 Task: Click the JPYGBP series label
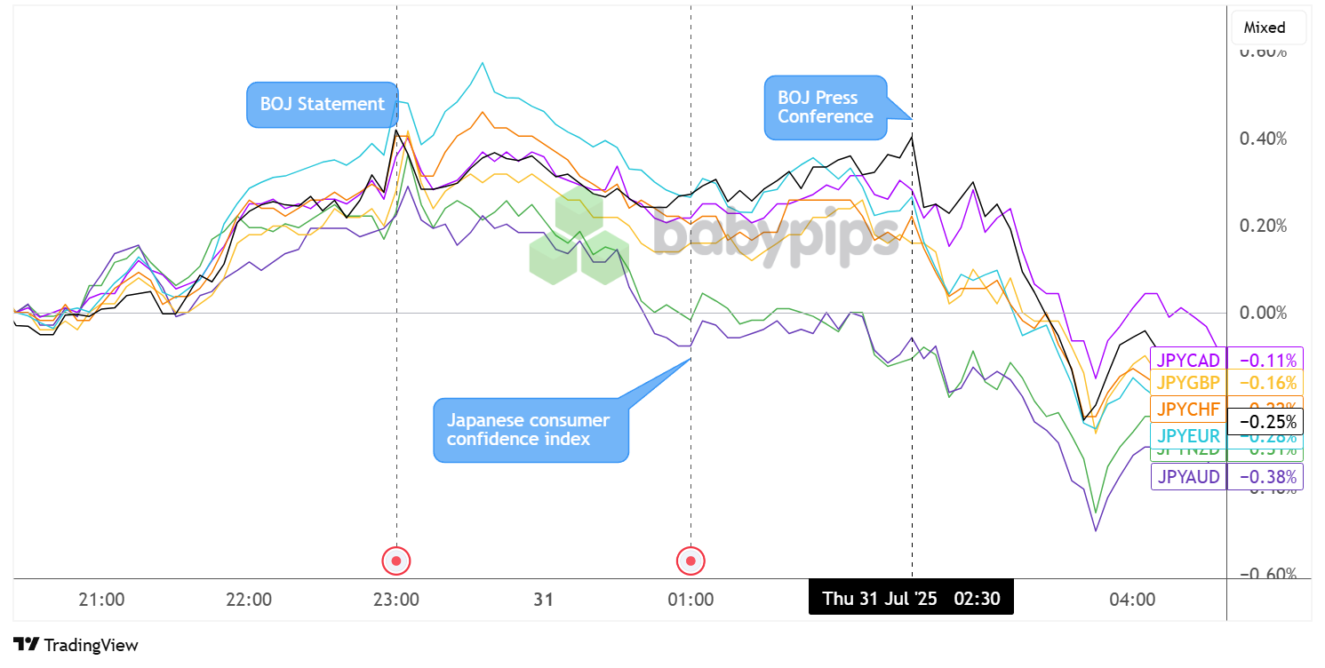[x=1188, y=383]
